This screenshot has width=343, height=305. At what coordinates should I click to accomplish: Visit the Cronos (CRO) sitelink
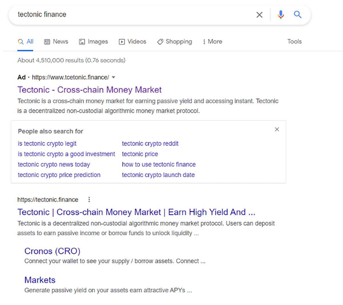tap(52, 251)
